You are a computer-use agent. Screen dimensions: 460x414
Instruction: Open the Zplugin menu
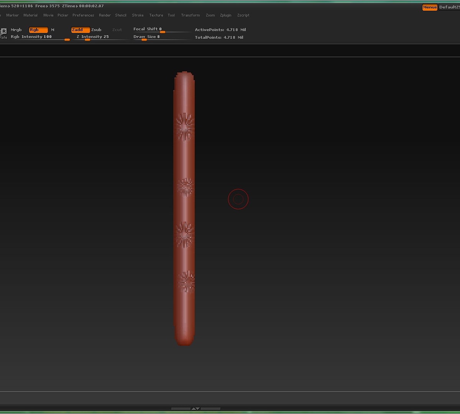click(225, 15)
